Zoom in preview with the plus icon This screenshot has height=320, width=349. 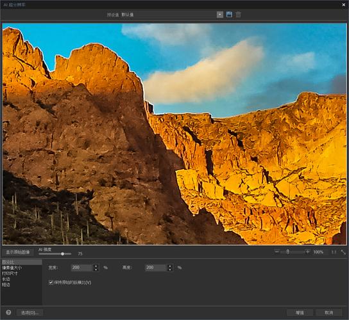pos(307,252)
